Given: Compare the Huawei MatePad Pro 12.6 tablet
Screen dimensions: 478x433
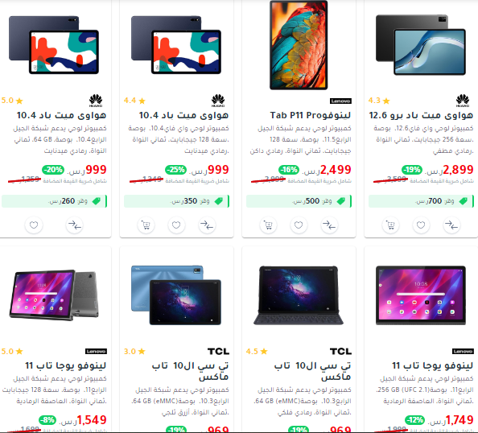Looking at the screenshot, I should (x=451, y=225).
